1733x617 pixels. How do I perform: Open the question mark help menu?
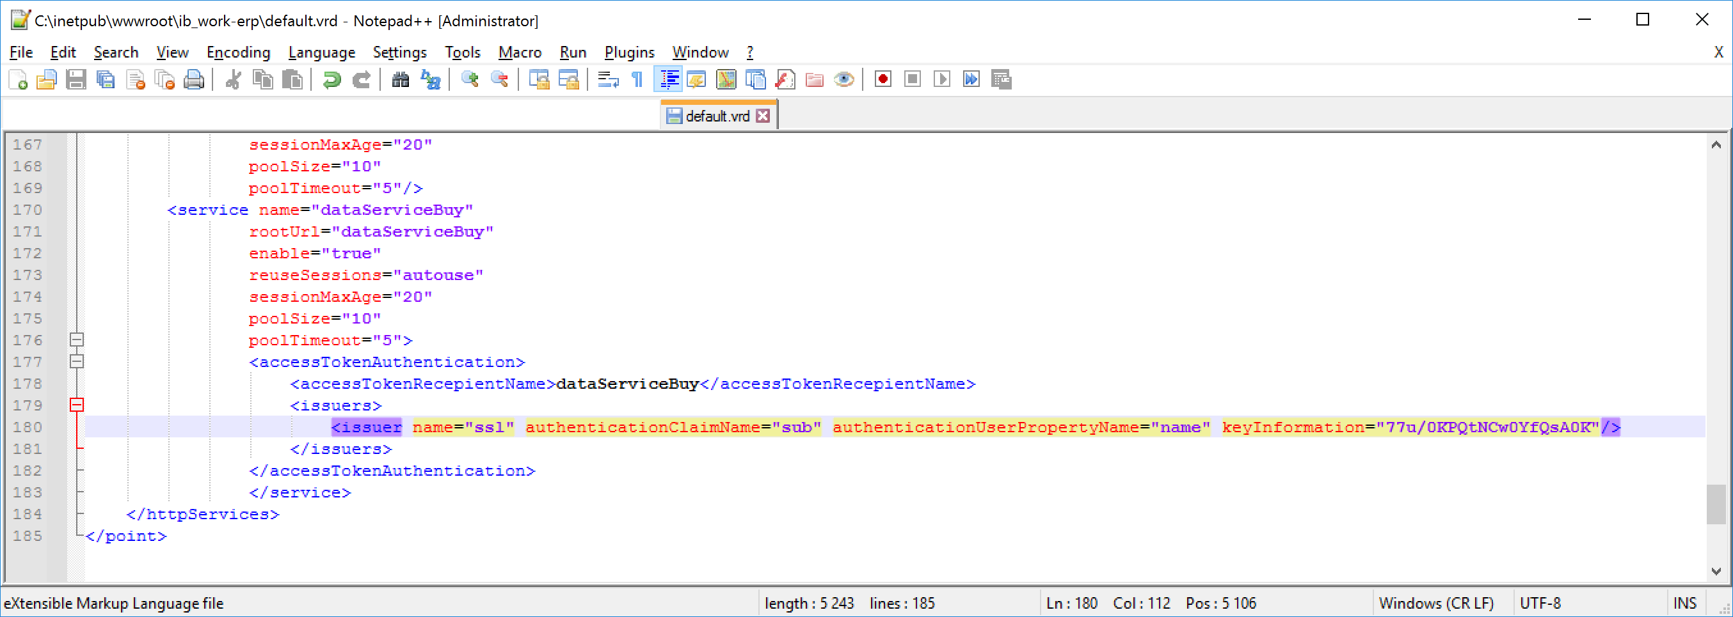pos(750,52)
